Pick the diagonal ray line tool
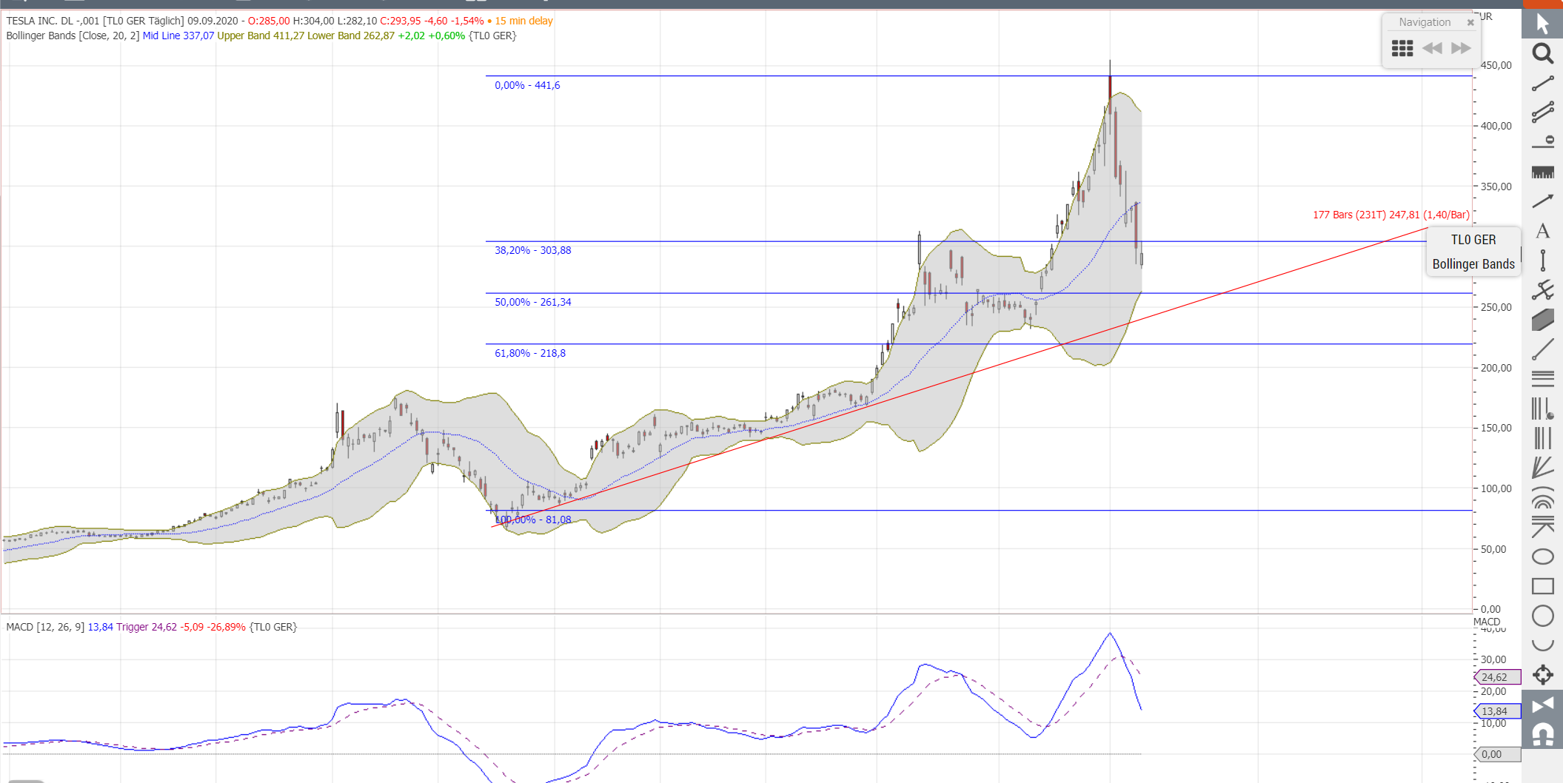Screen dimensions: 1563x783 [x=1542, y=349]
